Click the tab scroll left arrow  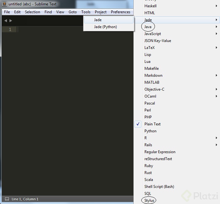[6, 21]
